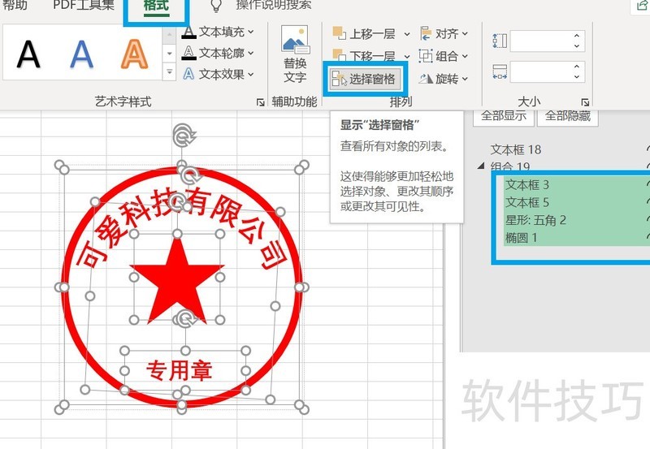Expand the WordArt styles gallery more arrow
This screenshot has height=449, width=650.
tap(169, 71)
